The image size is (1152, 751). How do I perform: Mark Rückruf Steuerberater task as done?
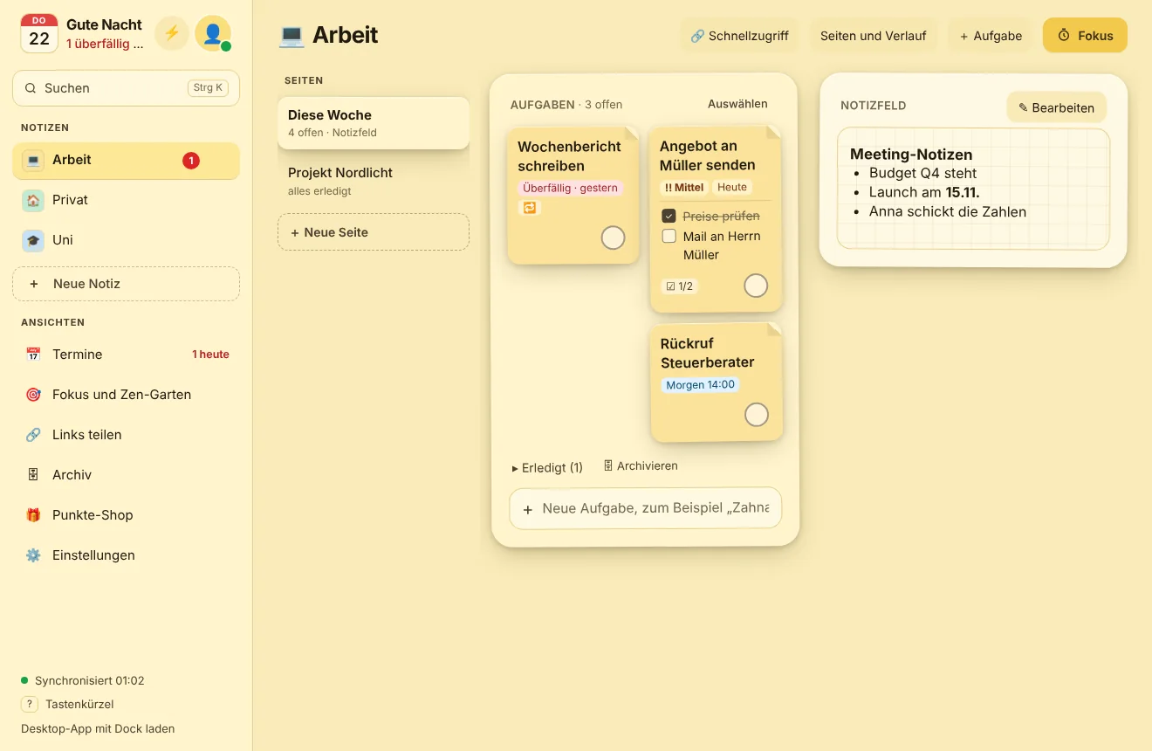(757, 415)
